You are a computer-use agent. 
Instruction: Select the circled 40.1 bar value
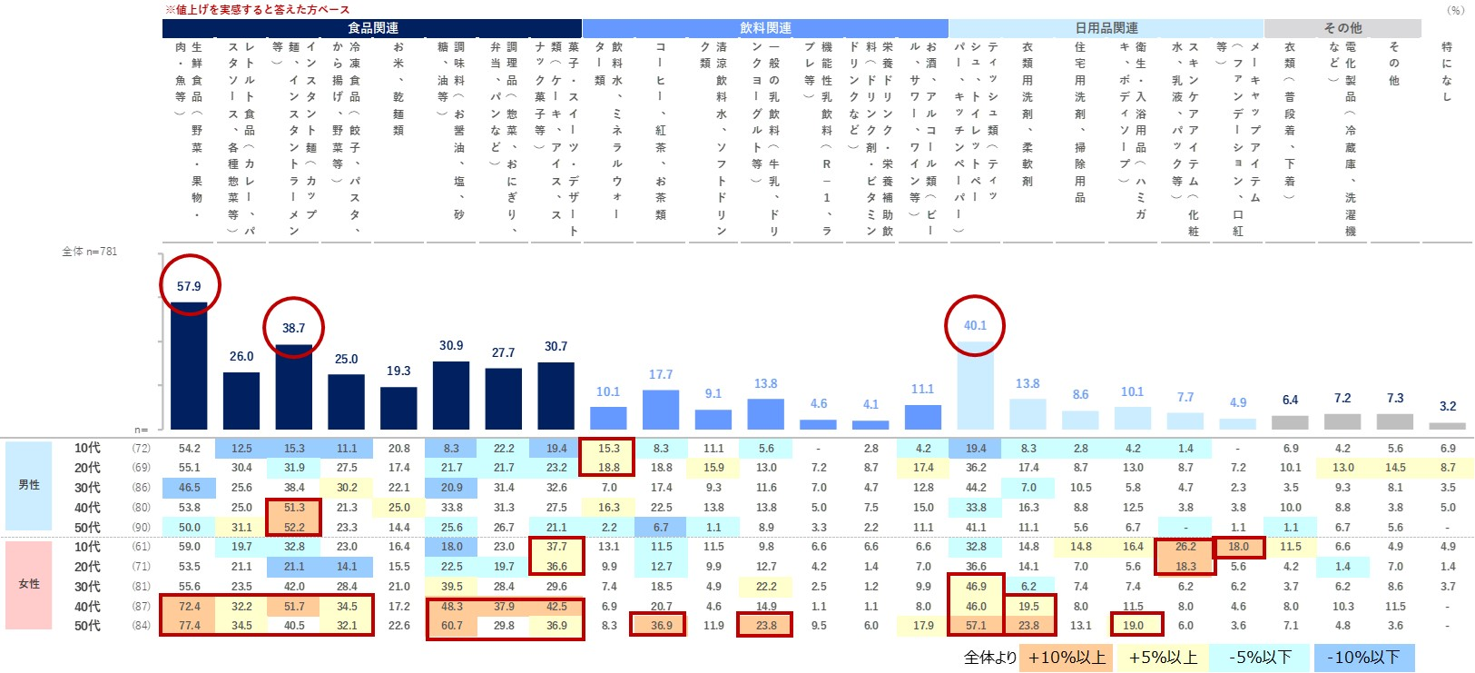pos(975,325)
